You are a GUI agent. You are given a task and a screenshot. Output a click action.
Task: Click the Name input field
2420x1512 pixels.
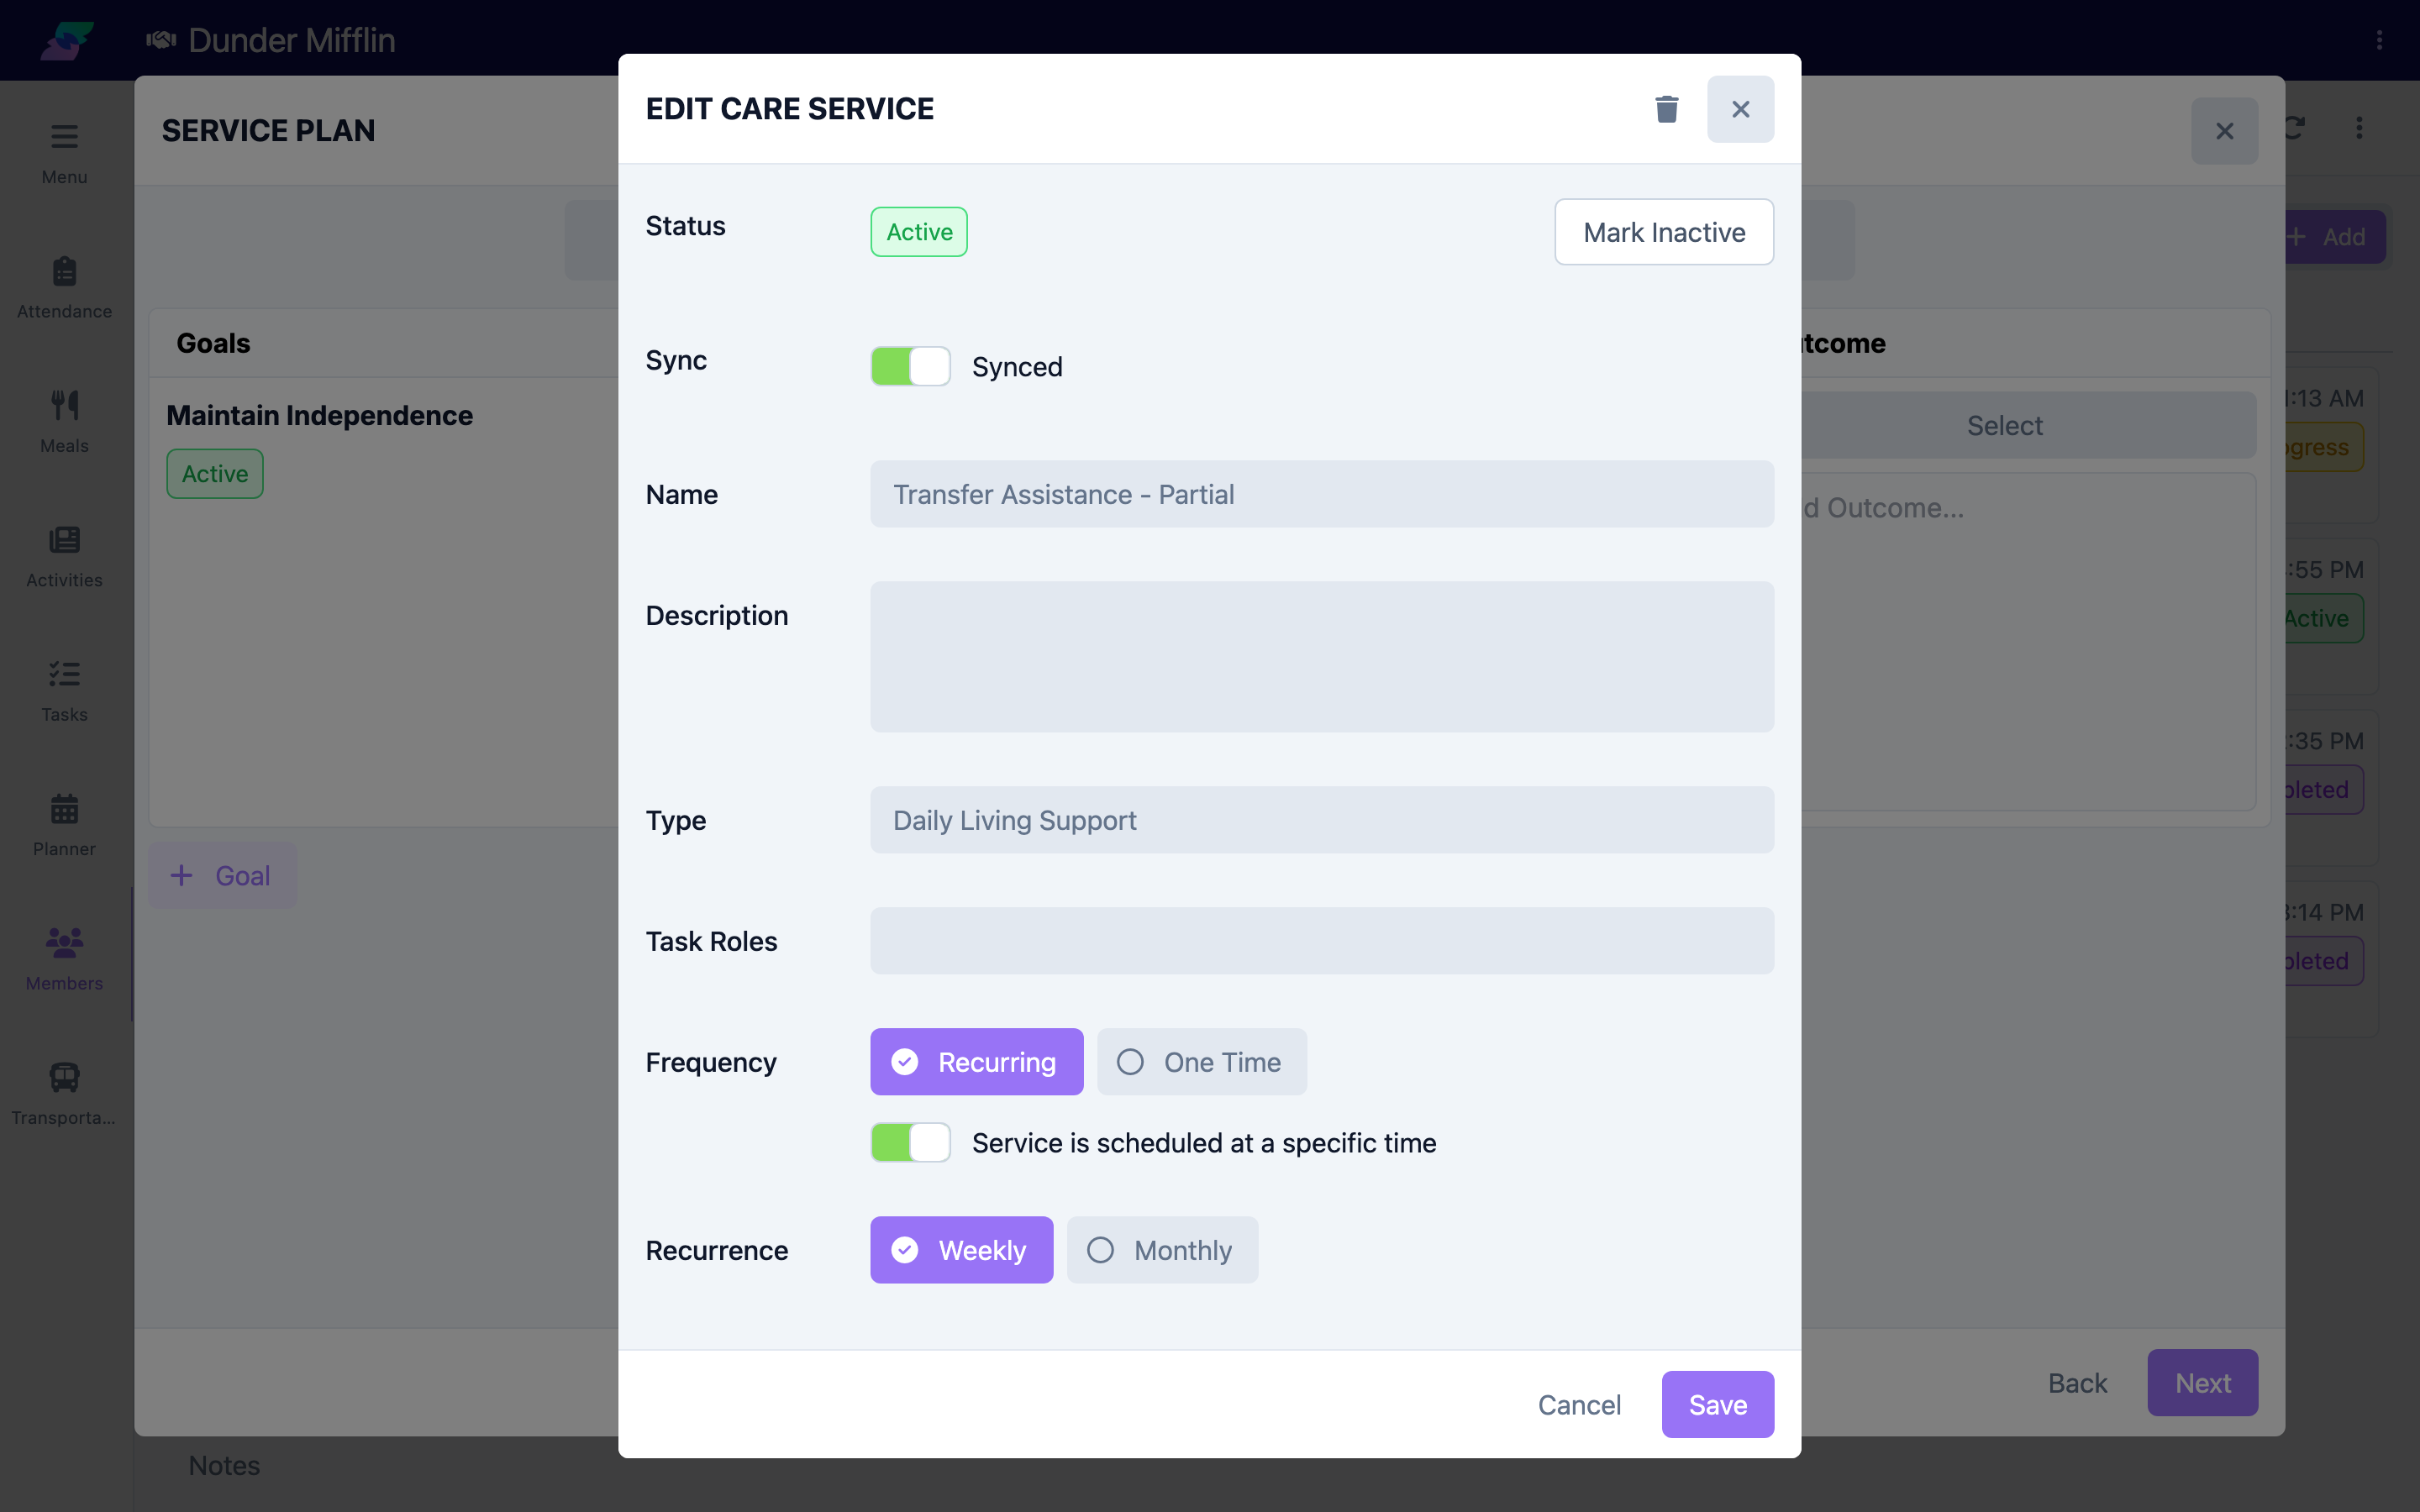(1322, 494)
